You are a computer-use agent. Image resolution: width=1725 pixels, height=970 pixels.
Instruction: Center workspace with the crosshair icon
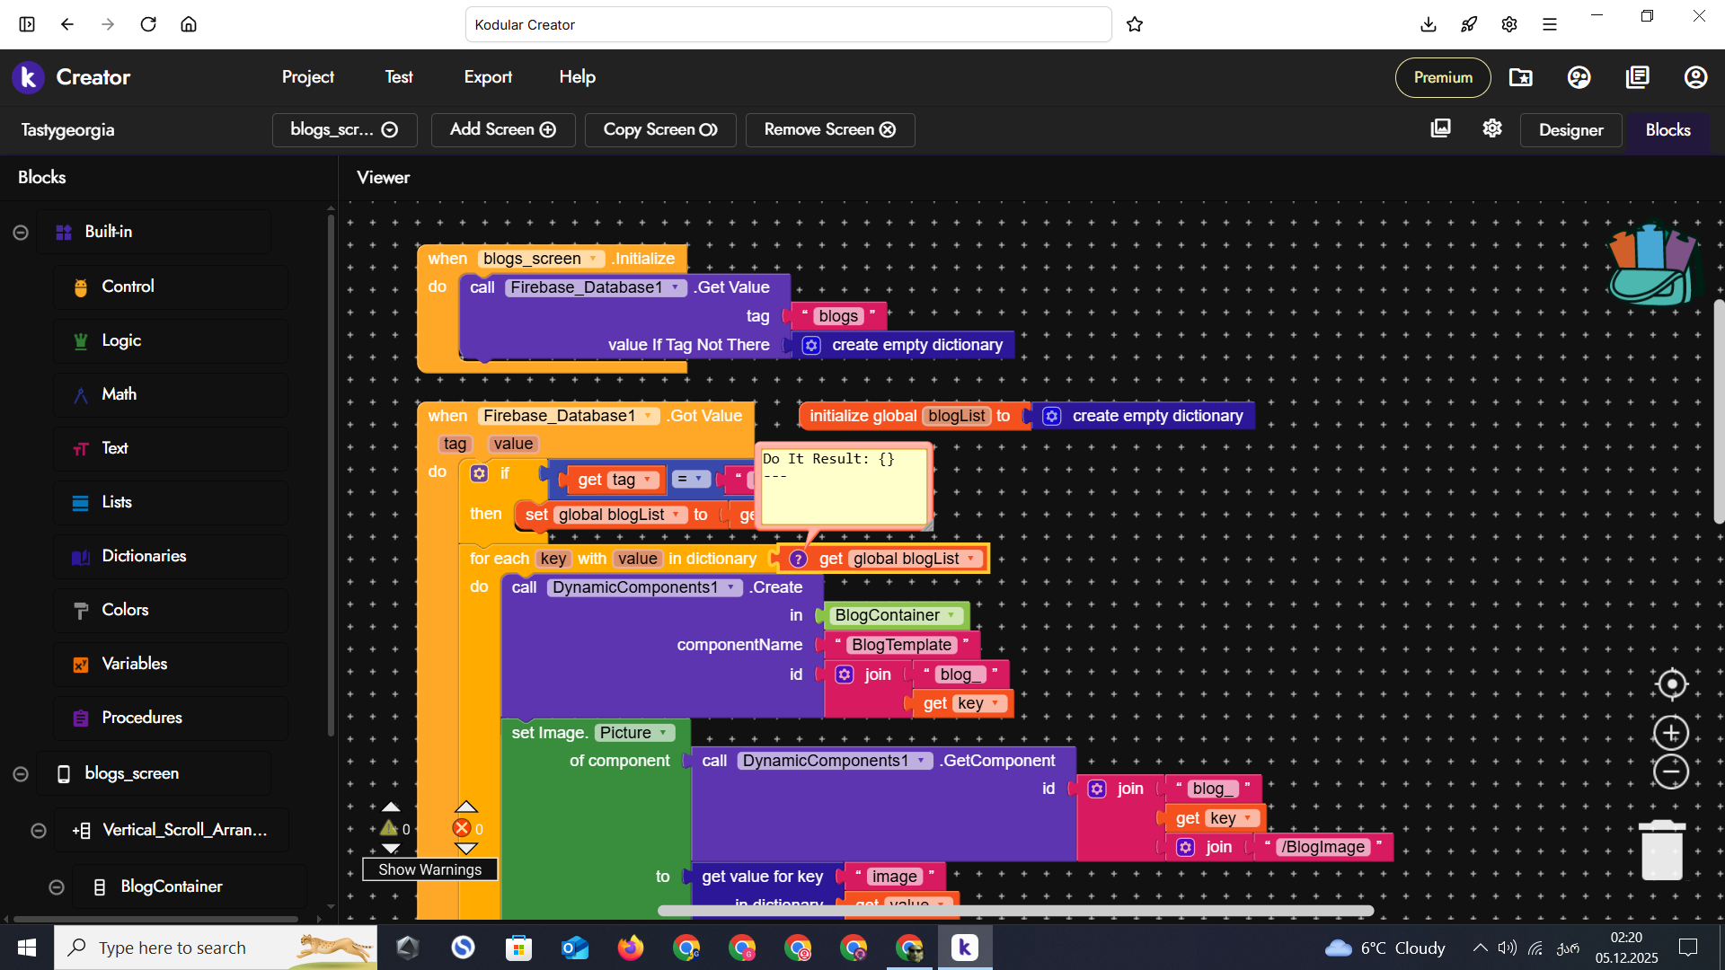click(x=1671, y=684)
